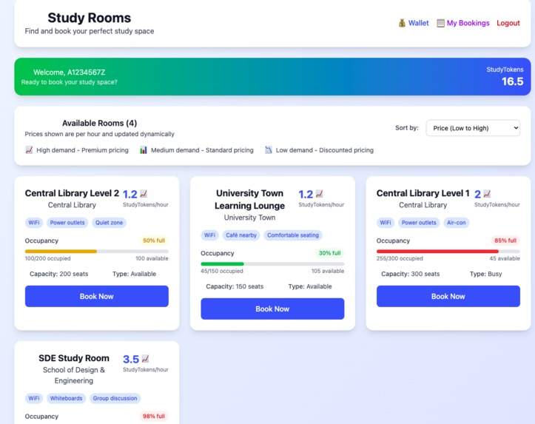Viewport: 535px width, 424px height.
Task: Click the Central Library Level 1 title
Action: (x=423, y=193)
